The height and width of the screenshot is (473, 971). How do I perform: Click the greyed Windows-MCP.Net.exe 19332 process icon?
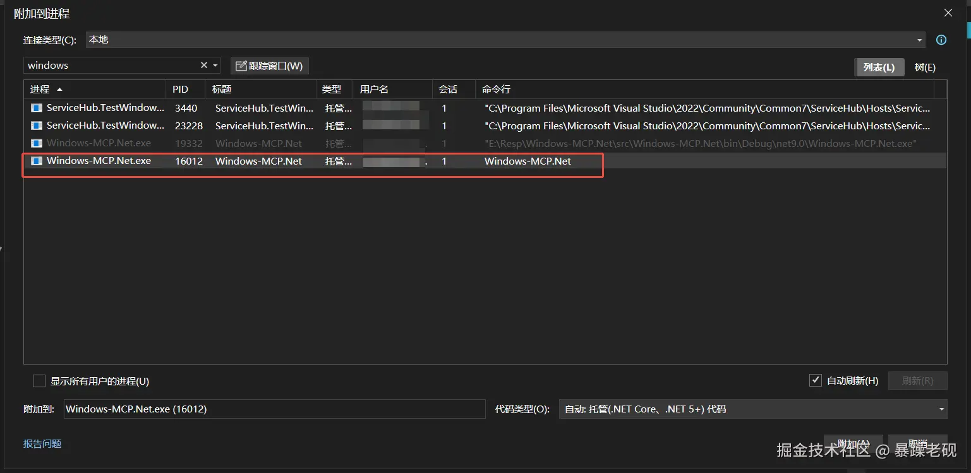(x=37, y=143)
